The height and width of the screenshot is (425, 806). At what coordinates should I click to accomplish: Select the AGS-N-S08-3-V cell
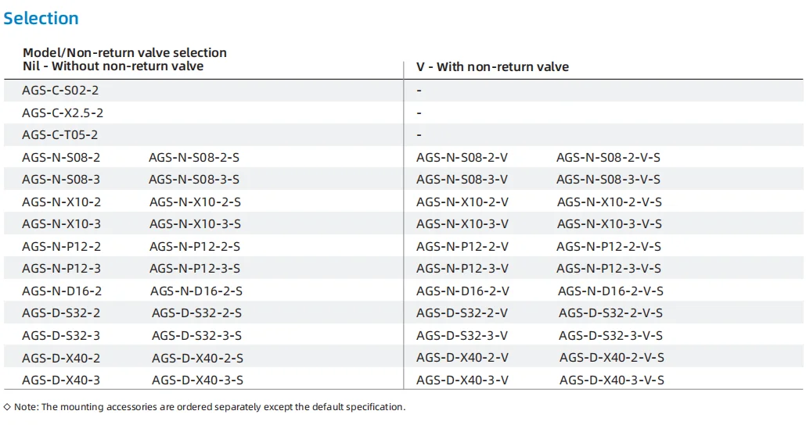[x=462, y=180]
